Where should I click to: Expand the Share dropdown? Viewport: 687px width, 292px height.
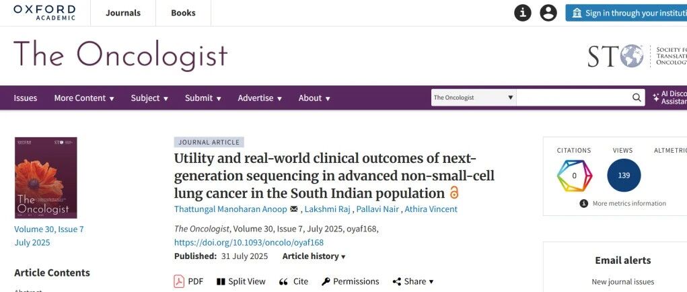[x=412, y=281]
